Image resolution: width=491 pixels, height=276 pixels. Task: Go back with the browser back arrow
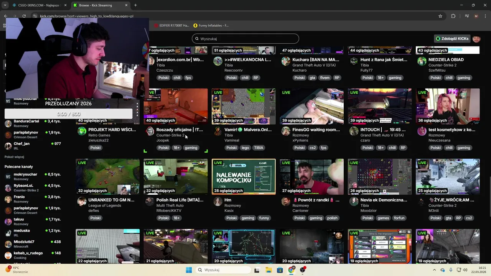[5, 16]
